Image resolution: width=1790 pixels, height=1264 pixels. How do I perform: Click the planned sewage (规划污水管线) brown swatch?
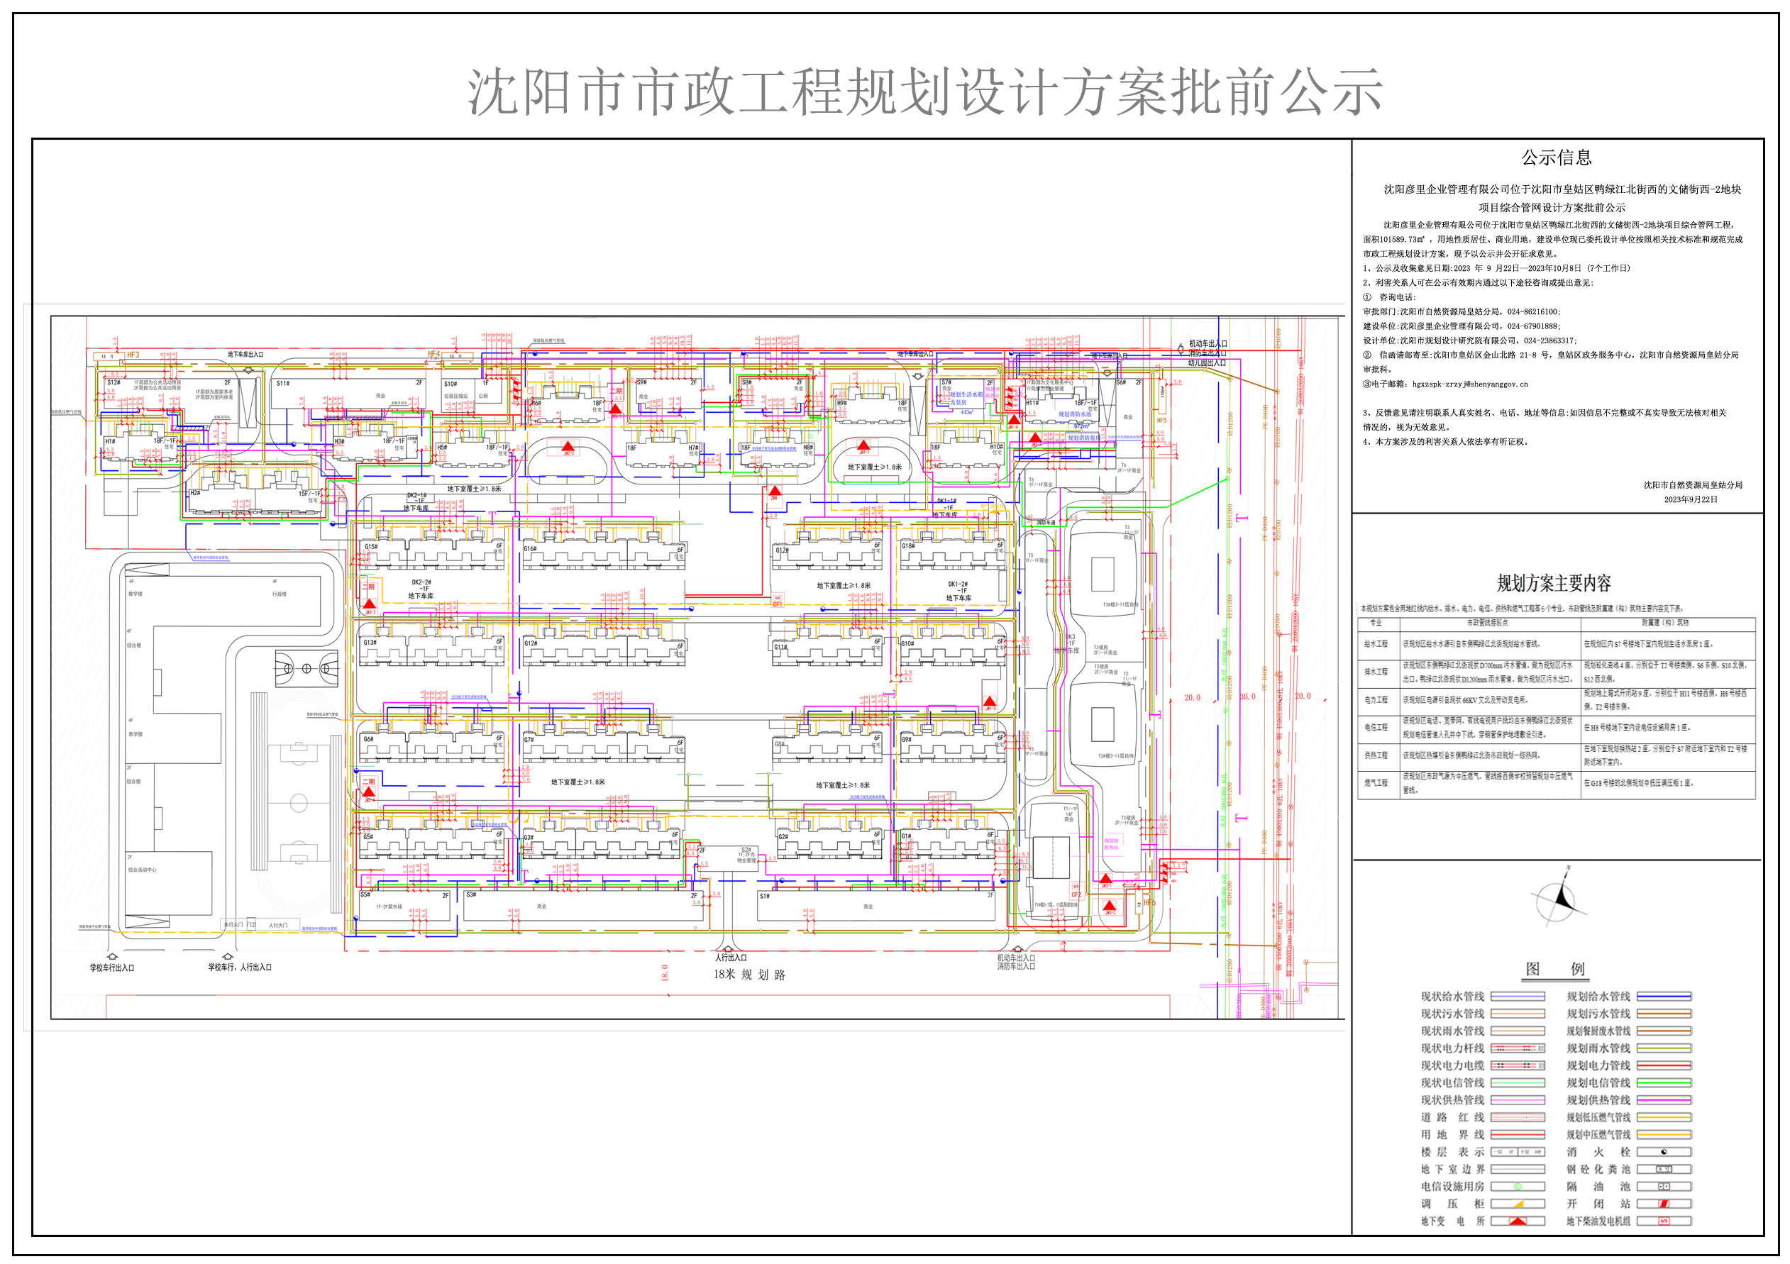[x=1664, y=1013]
